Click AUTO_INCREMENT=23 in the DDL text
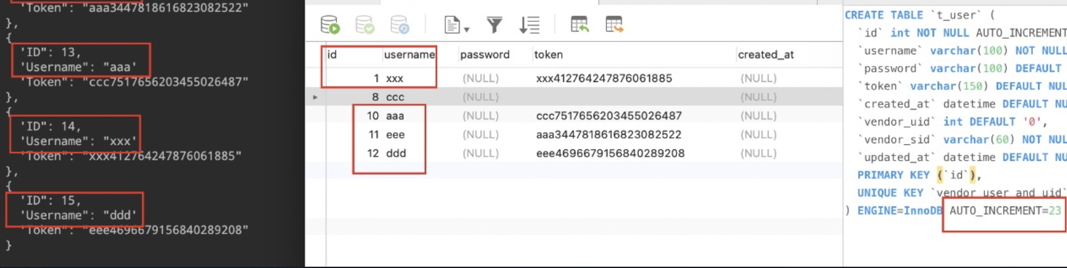 [1005, 210]
